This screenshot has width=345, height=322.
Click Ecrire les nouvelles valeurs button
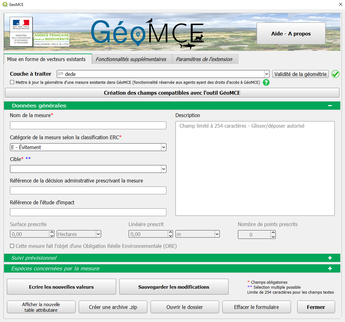pyautogui.click(x=62, y=287)
